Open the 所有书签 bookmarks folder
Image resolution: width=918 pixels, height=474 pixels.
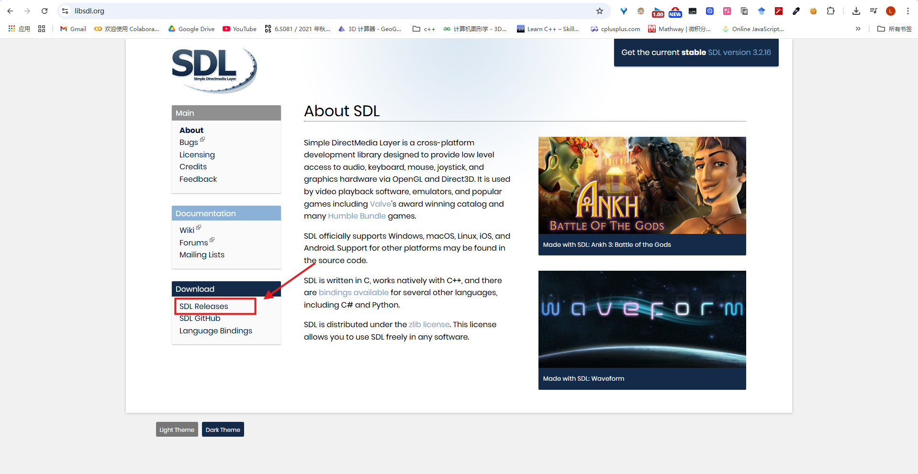(x=894, y=29)
